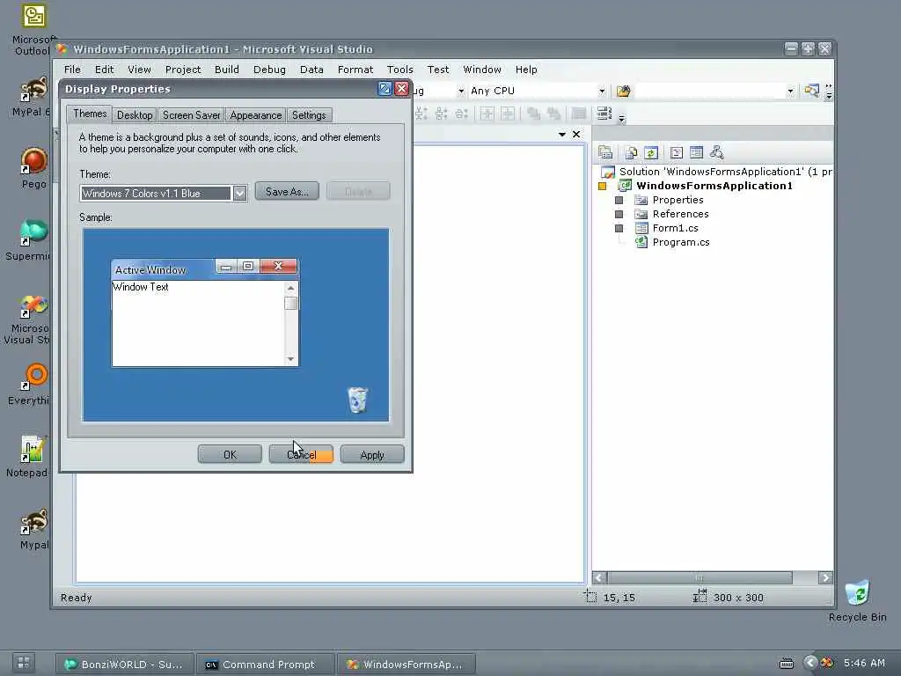
Task: Click the Recycle Bin in theme sample preview
Action: pyautogui.click(x=357, y=400)
